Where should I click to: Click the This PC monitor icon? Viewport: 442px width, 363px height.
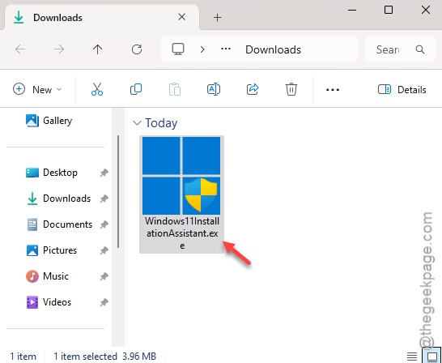click(x=178, y=49)
